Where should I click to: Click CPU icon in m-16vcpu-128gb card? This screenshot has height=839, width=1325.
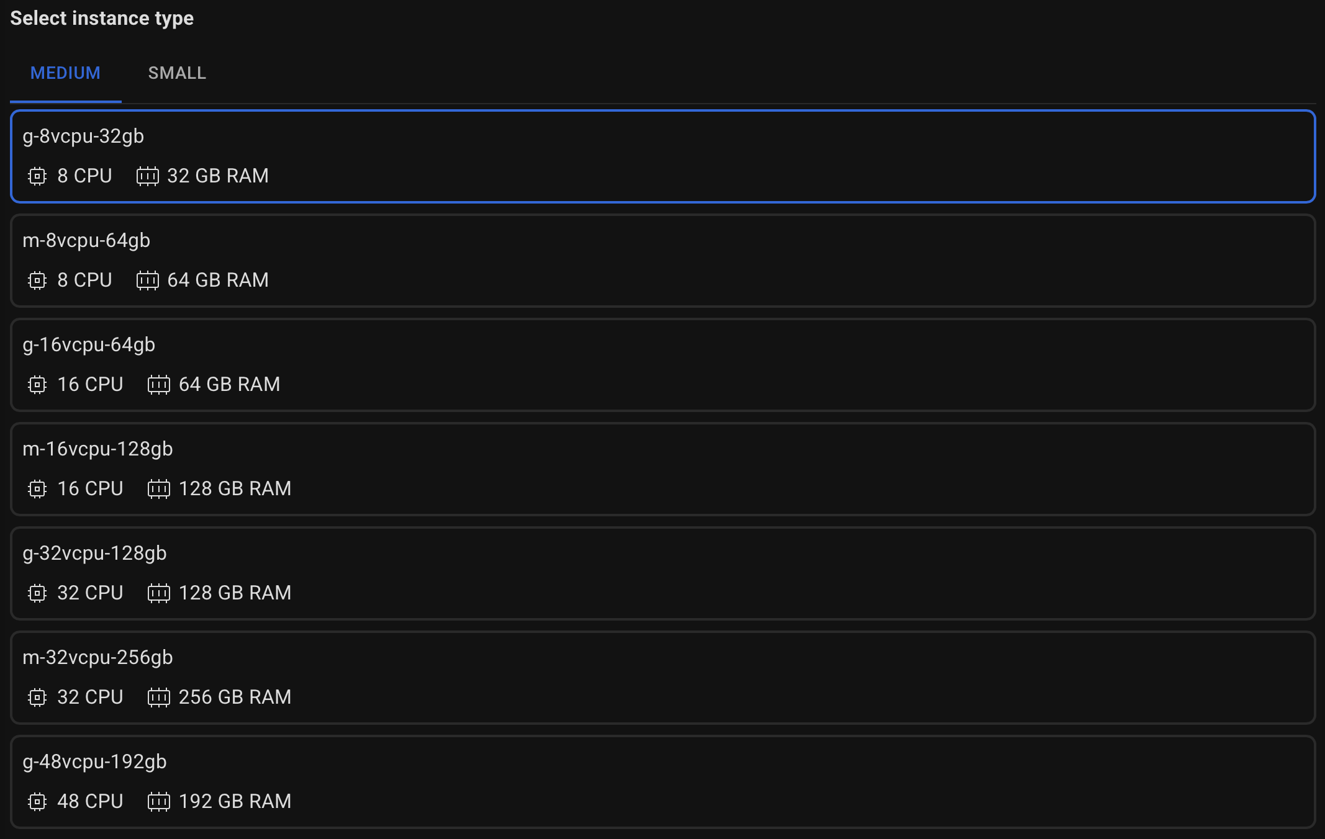pyautogui.click(x=37, y=489)
